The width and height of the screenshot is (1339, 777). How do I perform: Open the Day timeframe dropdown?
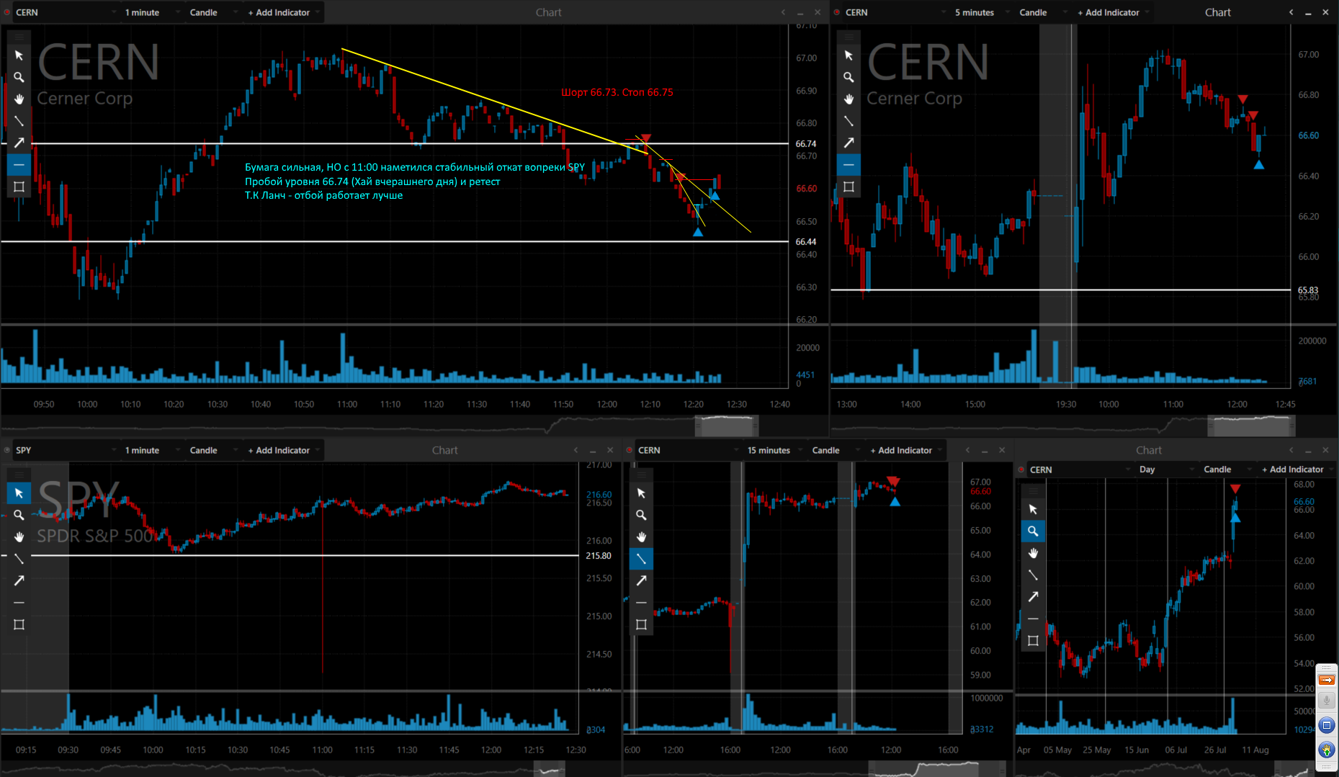tap(1165, 470)
